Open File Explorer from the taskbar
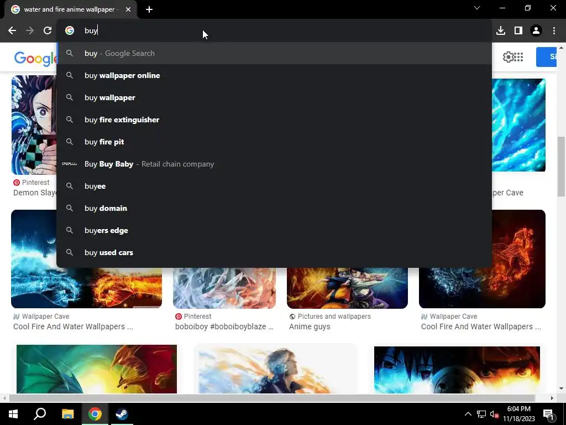 point(67,414)
